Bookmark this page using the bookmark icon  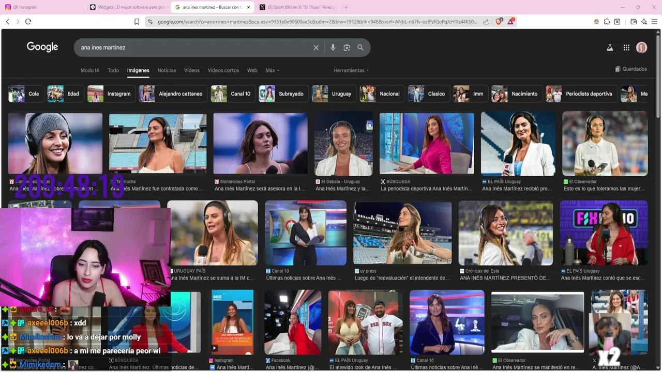pyautogui.click(x=137, y=22)
